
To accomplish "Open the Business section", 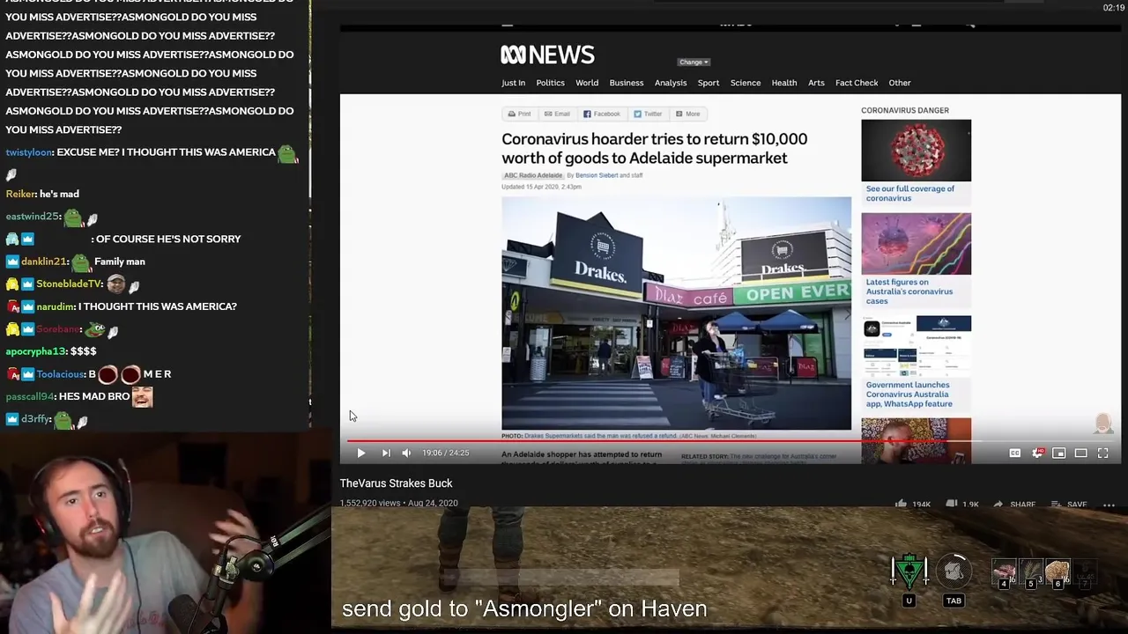I will point(627,83).
